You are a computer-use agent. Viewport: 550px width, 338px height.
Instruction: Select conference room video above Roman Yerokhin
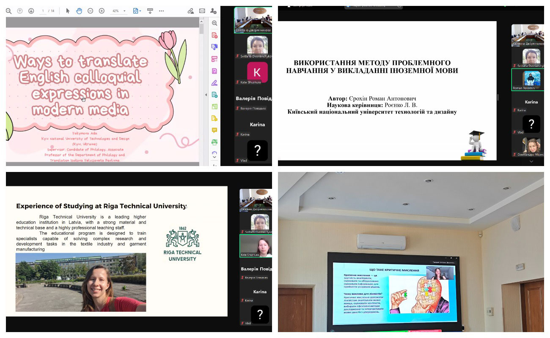[x=528, y=35]
